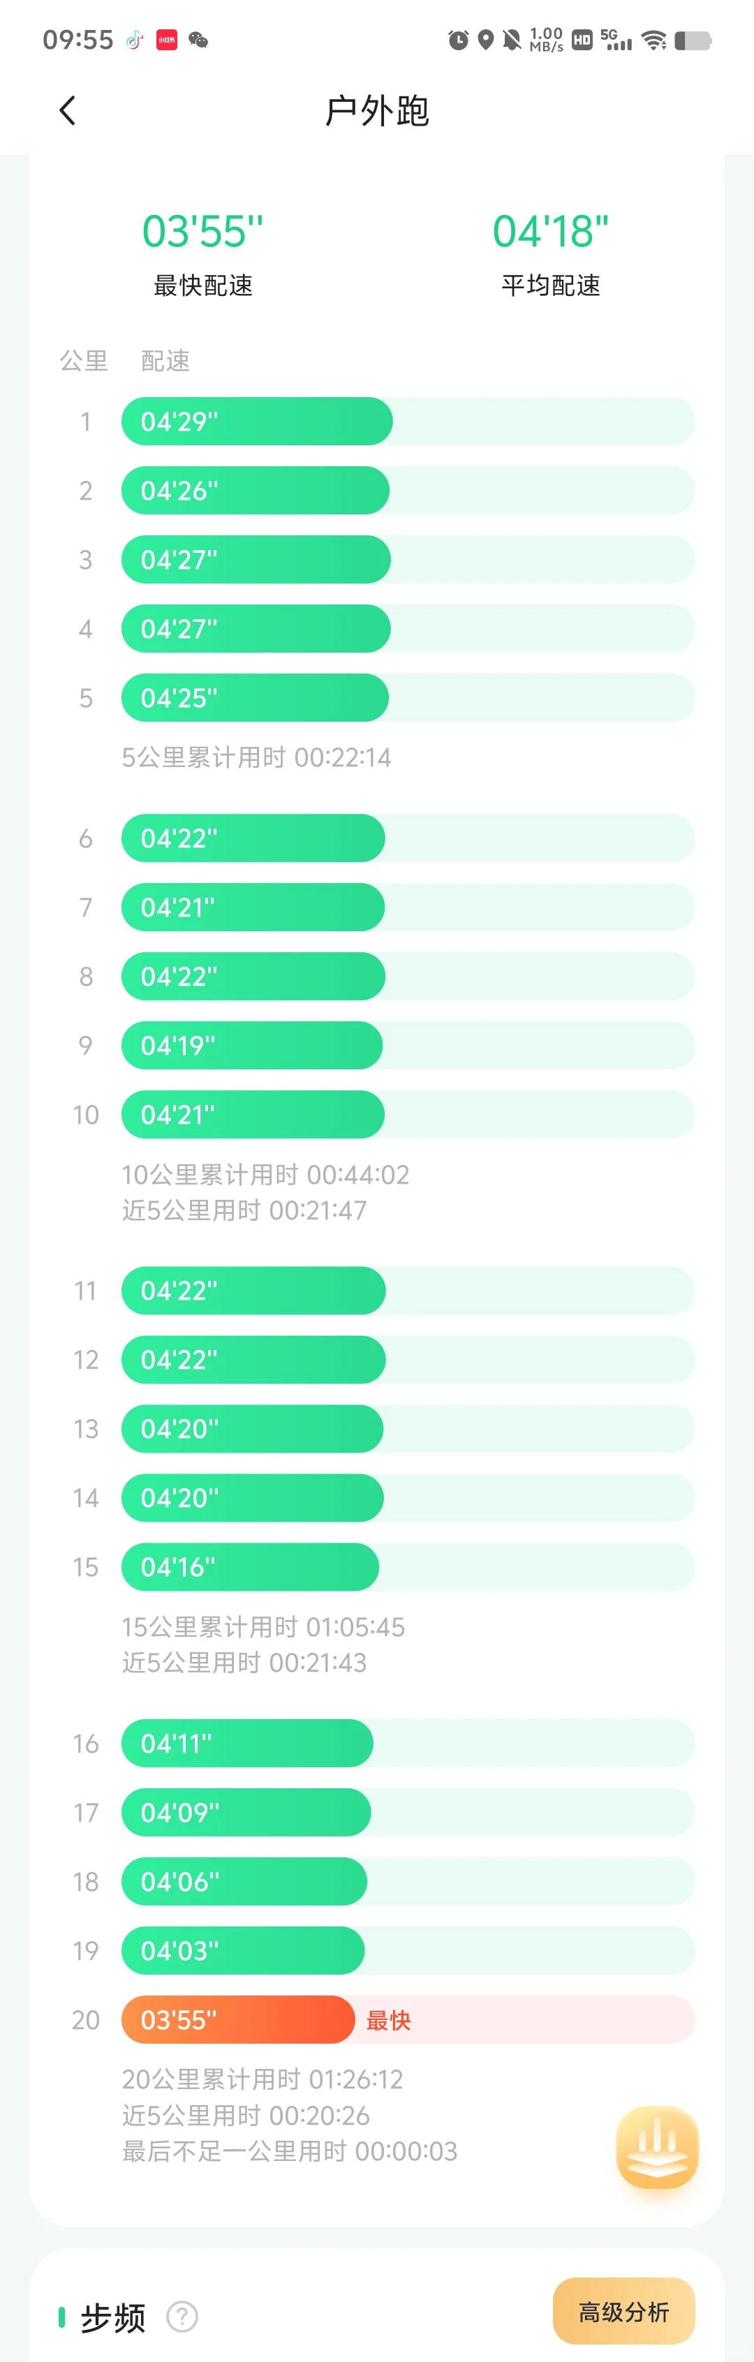Image resolution: width=754 pixels, height=2362 pixels.
Task: Tap the TikTok notification icon
Action: 135,39
